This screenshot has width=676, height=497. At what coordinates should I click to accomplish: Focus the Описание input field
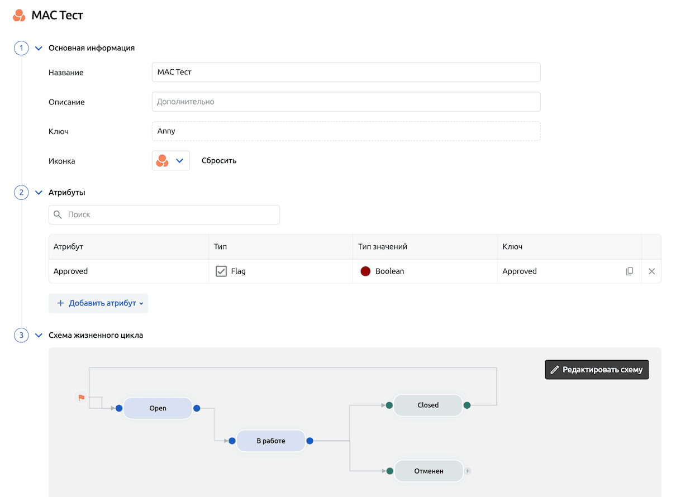coord(346,102)
